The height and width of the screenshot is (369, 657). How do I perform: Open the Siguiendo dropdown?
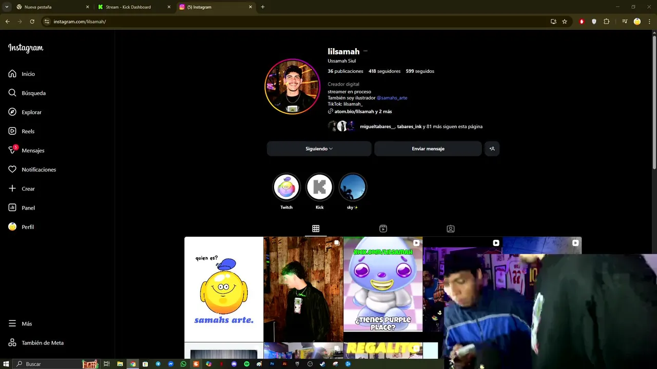tap(319, 149)
